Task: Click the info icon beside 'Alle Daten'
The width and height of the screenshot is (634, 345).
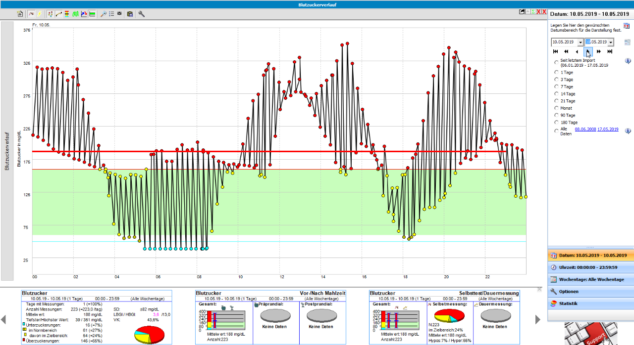Action: click(x=628, y=131)
